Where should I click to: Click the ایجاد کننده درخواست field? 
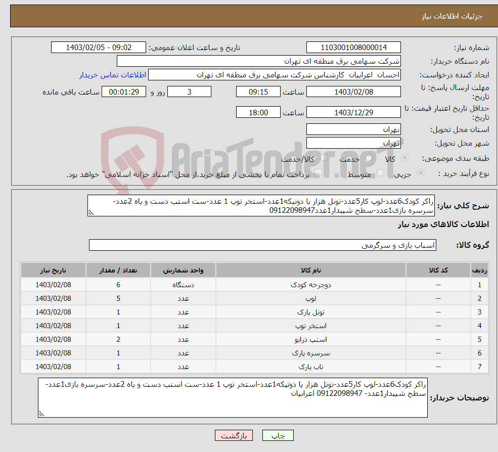[275, 75]
